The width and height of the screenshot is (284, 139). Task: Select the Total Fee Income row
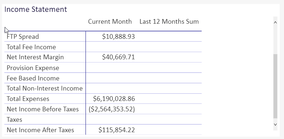click(x=103, y=47)
